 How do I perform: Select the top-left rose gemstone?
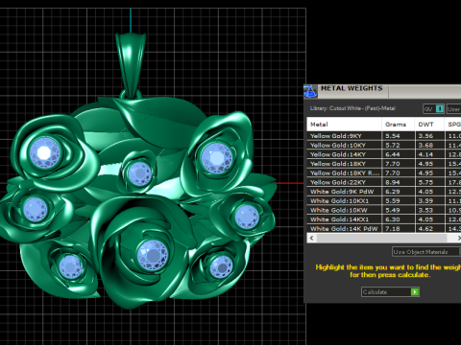[x=44, y=152]
